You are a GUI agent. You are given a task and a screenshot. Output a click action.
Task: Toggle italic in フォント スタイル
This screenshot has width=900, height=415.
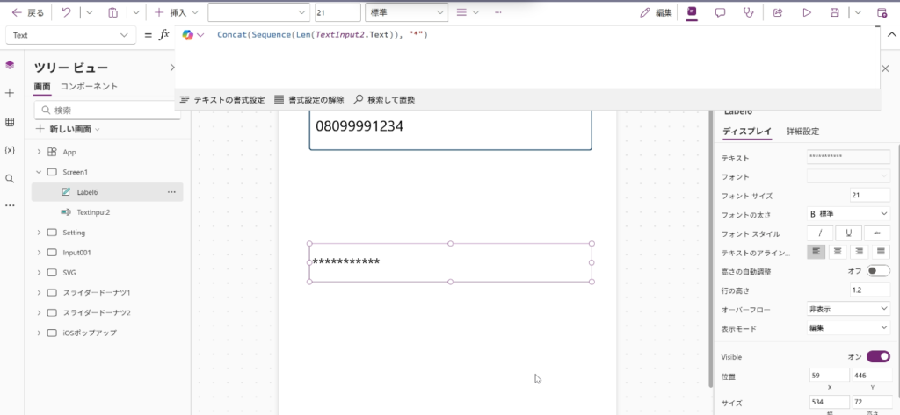[x=820, y=233]
